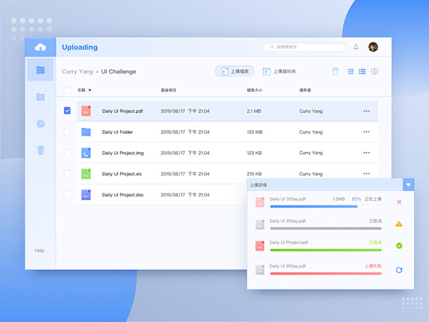Click the 檔案大小 column header
Image resolution: width=429 pixels, height=322 pixels.
pos(254,90)
